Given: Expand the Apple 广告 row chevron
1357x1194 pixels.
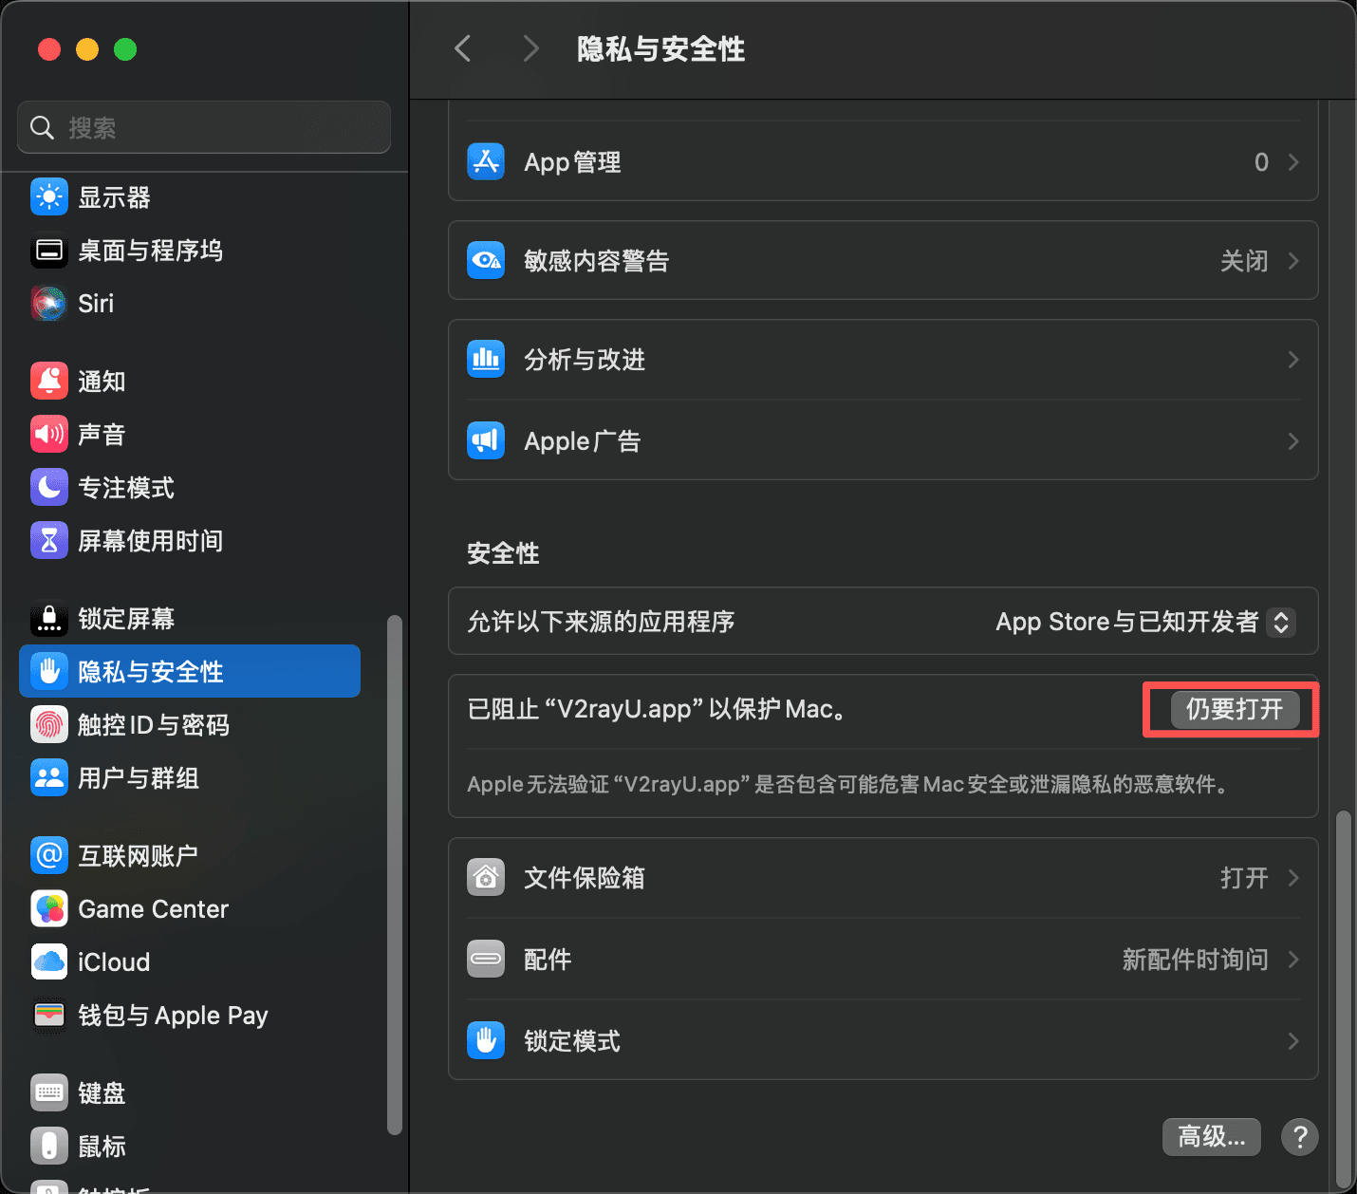Looking at the screenshot, I should click(x=1293, y=441).
